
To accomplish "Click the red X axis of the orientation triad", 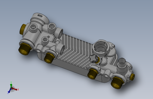I will tap(15, 89).
